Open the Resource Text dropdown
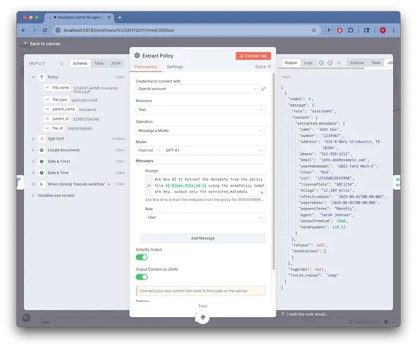Viewport: 417px width, 349px height. (x=201, y=109)
